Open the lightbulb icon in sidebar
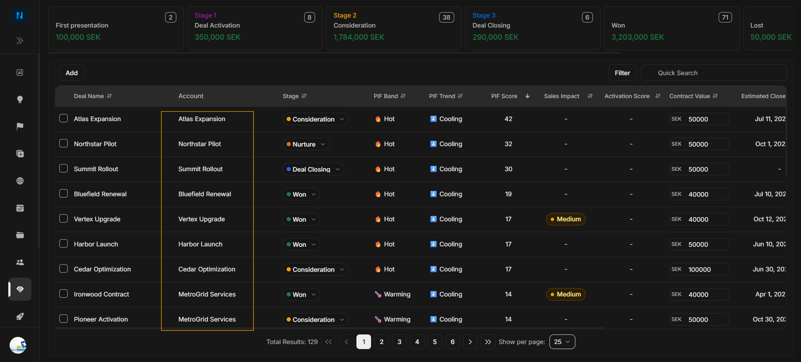Image resolution: width=801 pixels, height=362 pixels. [20, 99]
